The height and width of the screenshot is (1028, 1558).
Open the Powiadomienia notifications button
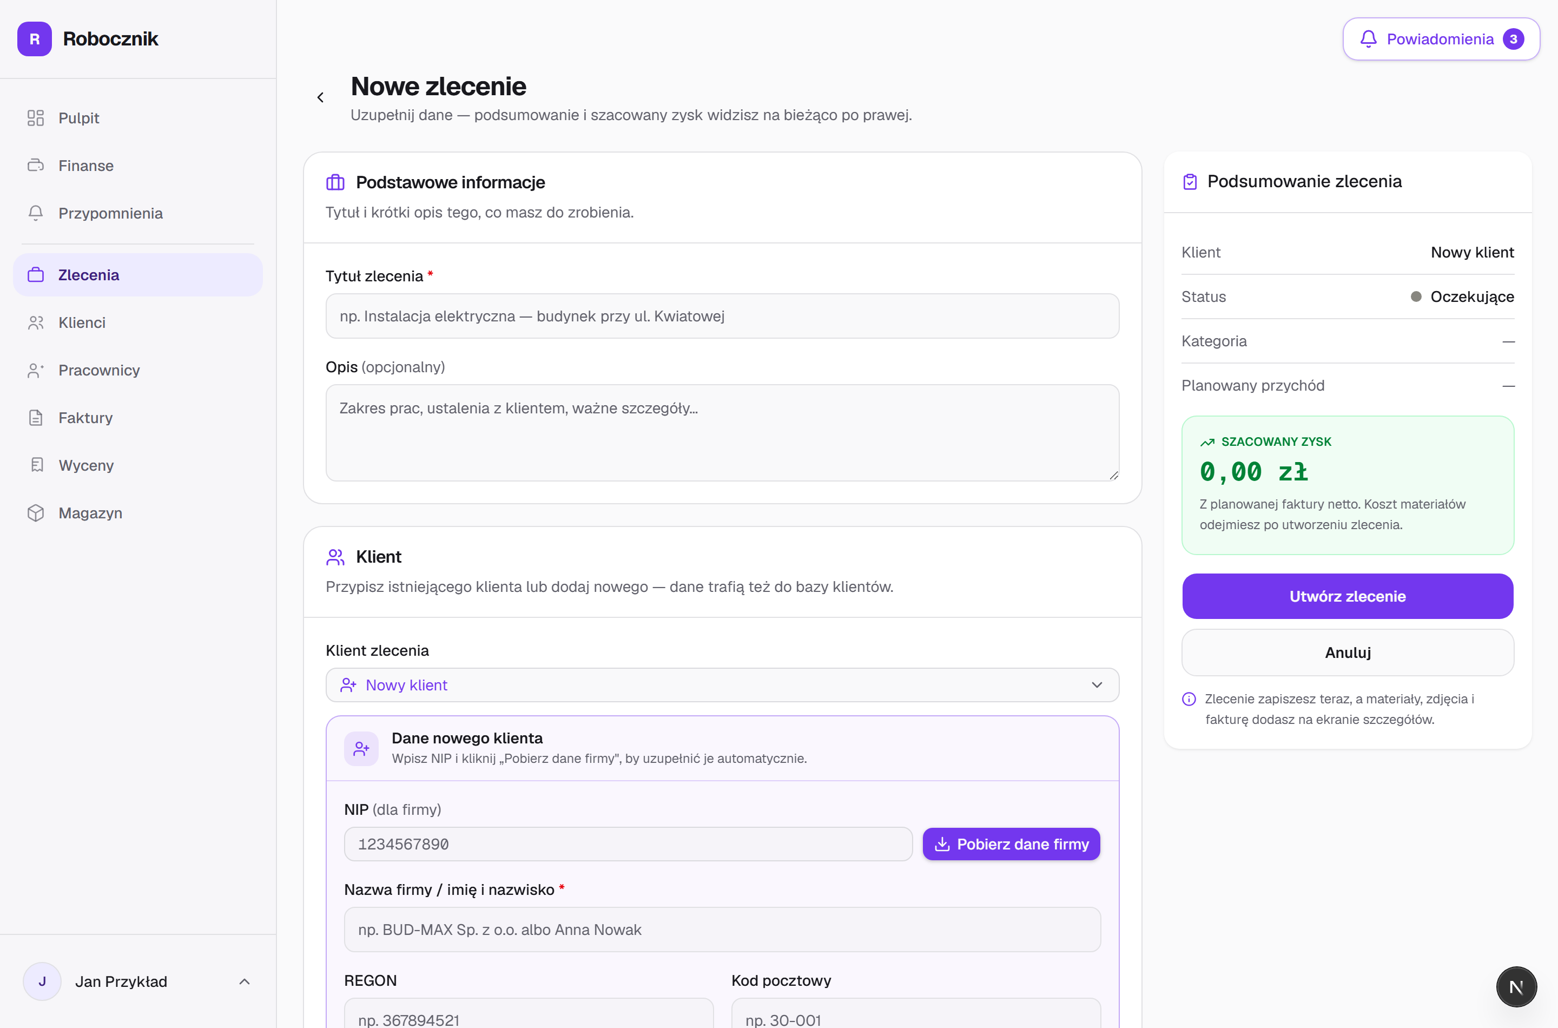click(1441, 38)
